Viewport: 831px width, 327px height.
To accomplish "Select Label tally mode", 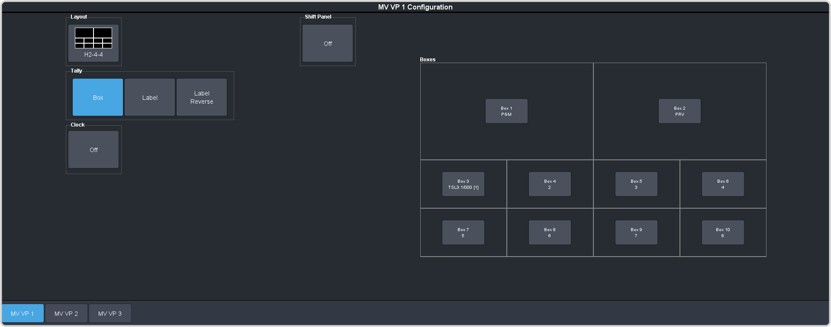I will 150,97.
